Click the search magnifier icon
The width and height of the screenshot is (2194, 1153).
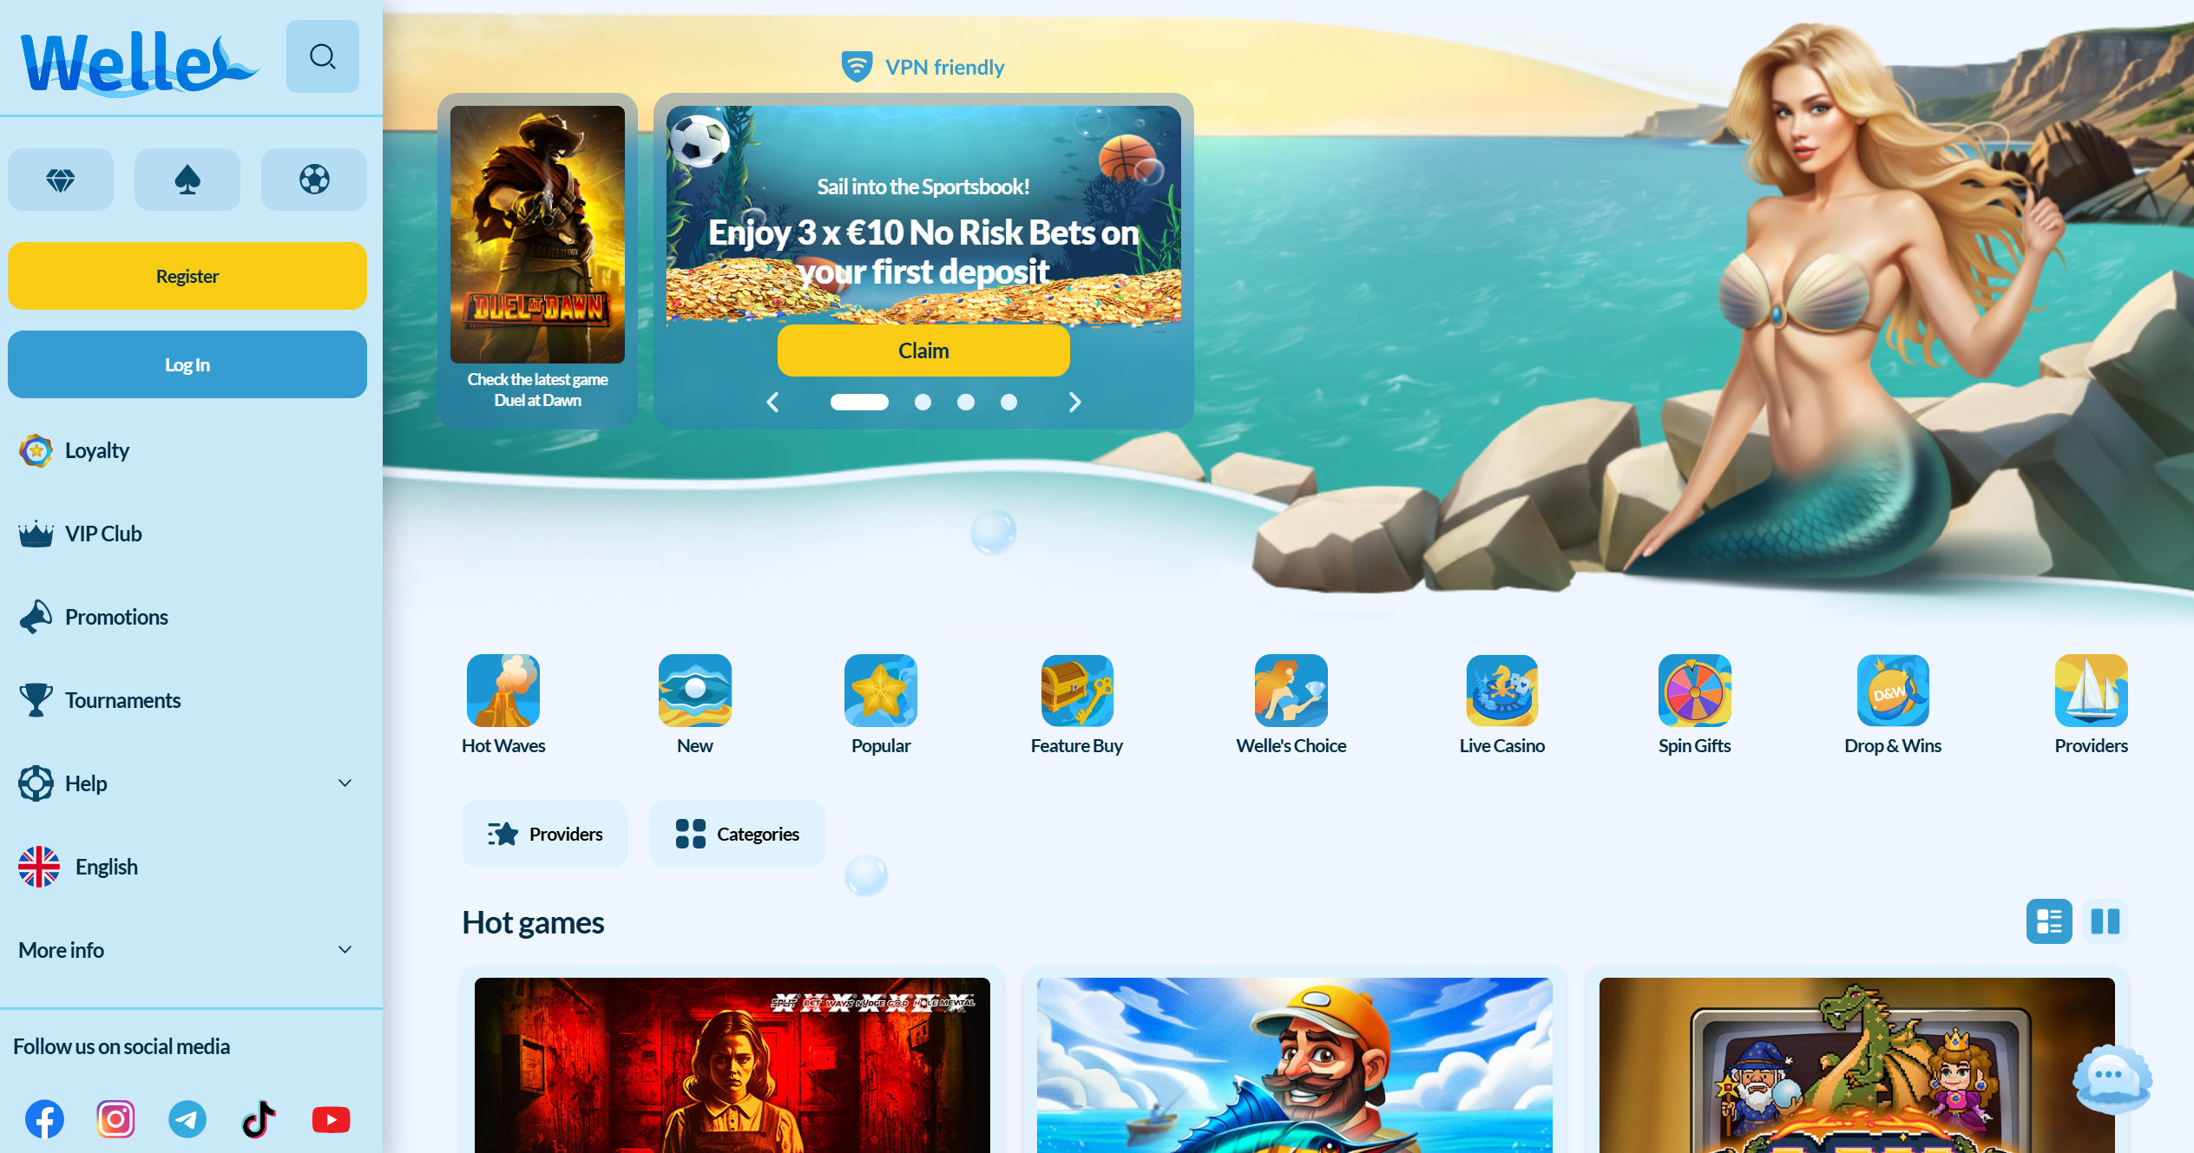[322, 56]
